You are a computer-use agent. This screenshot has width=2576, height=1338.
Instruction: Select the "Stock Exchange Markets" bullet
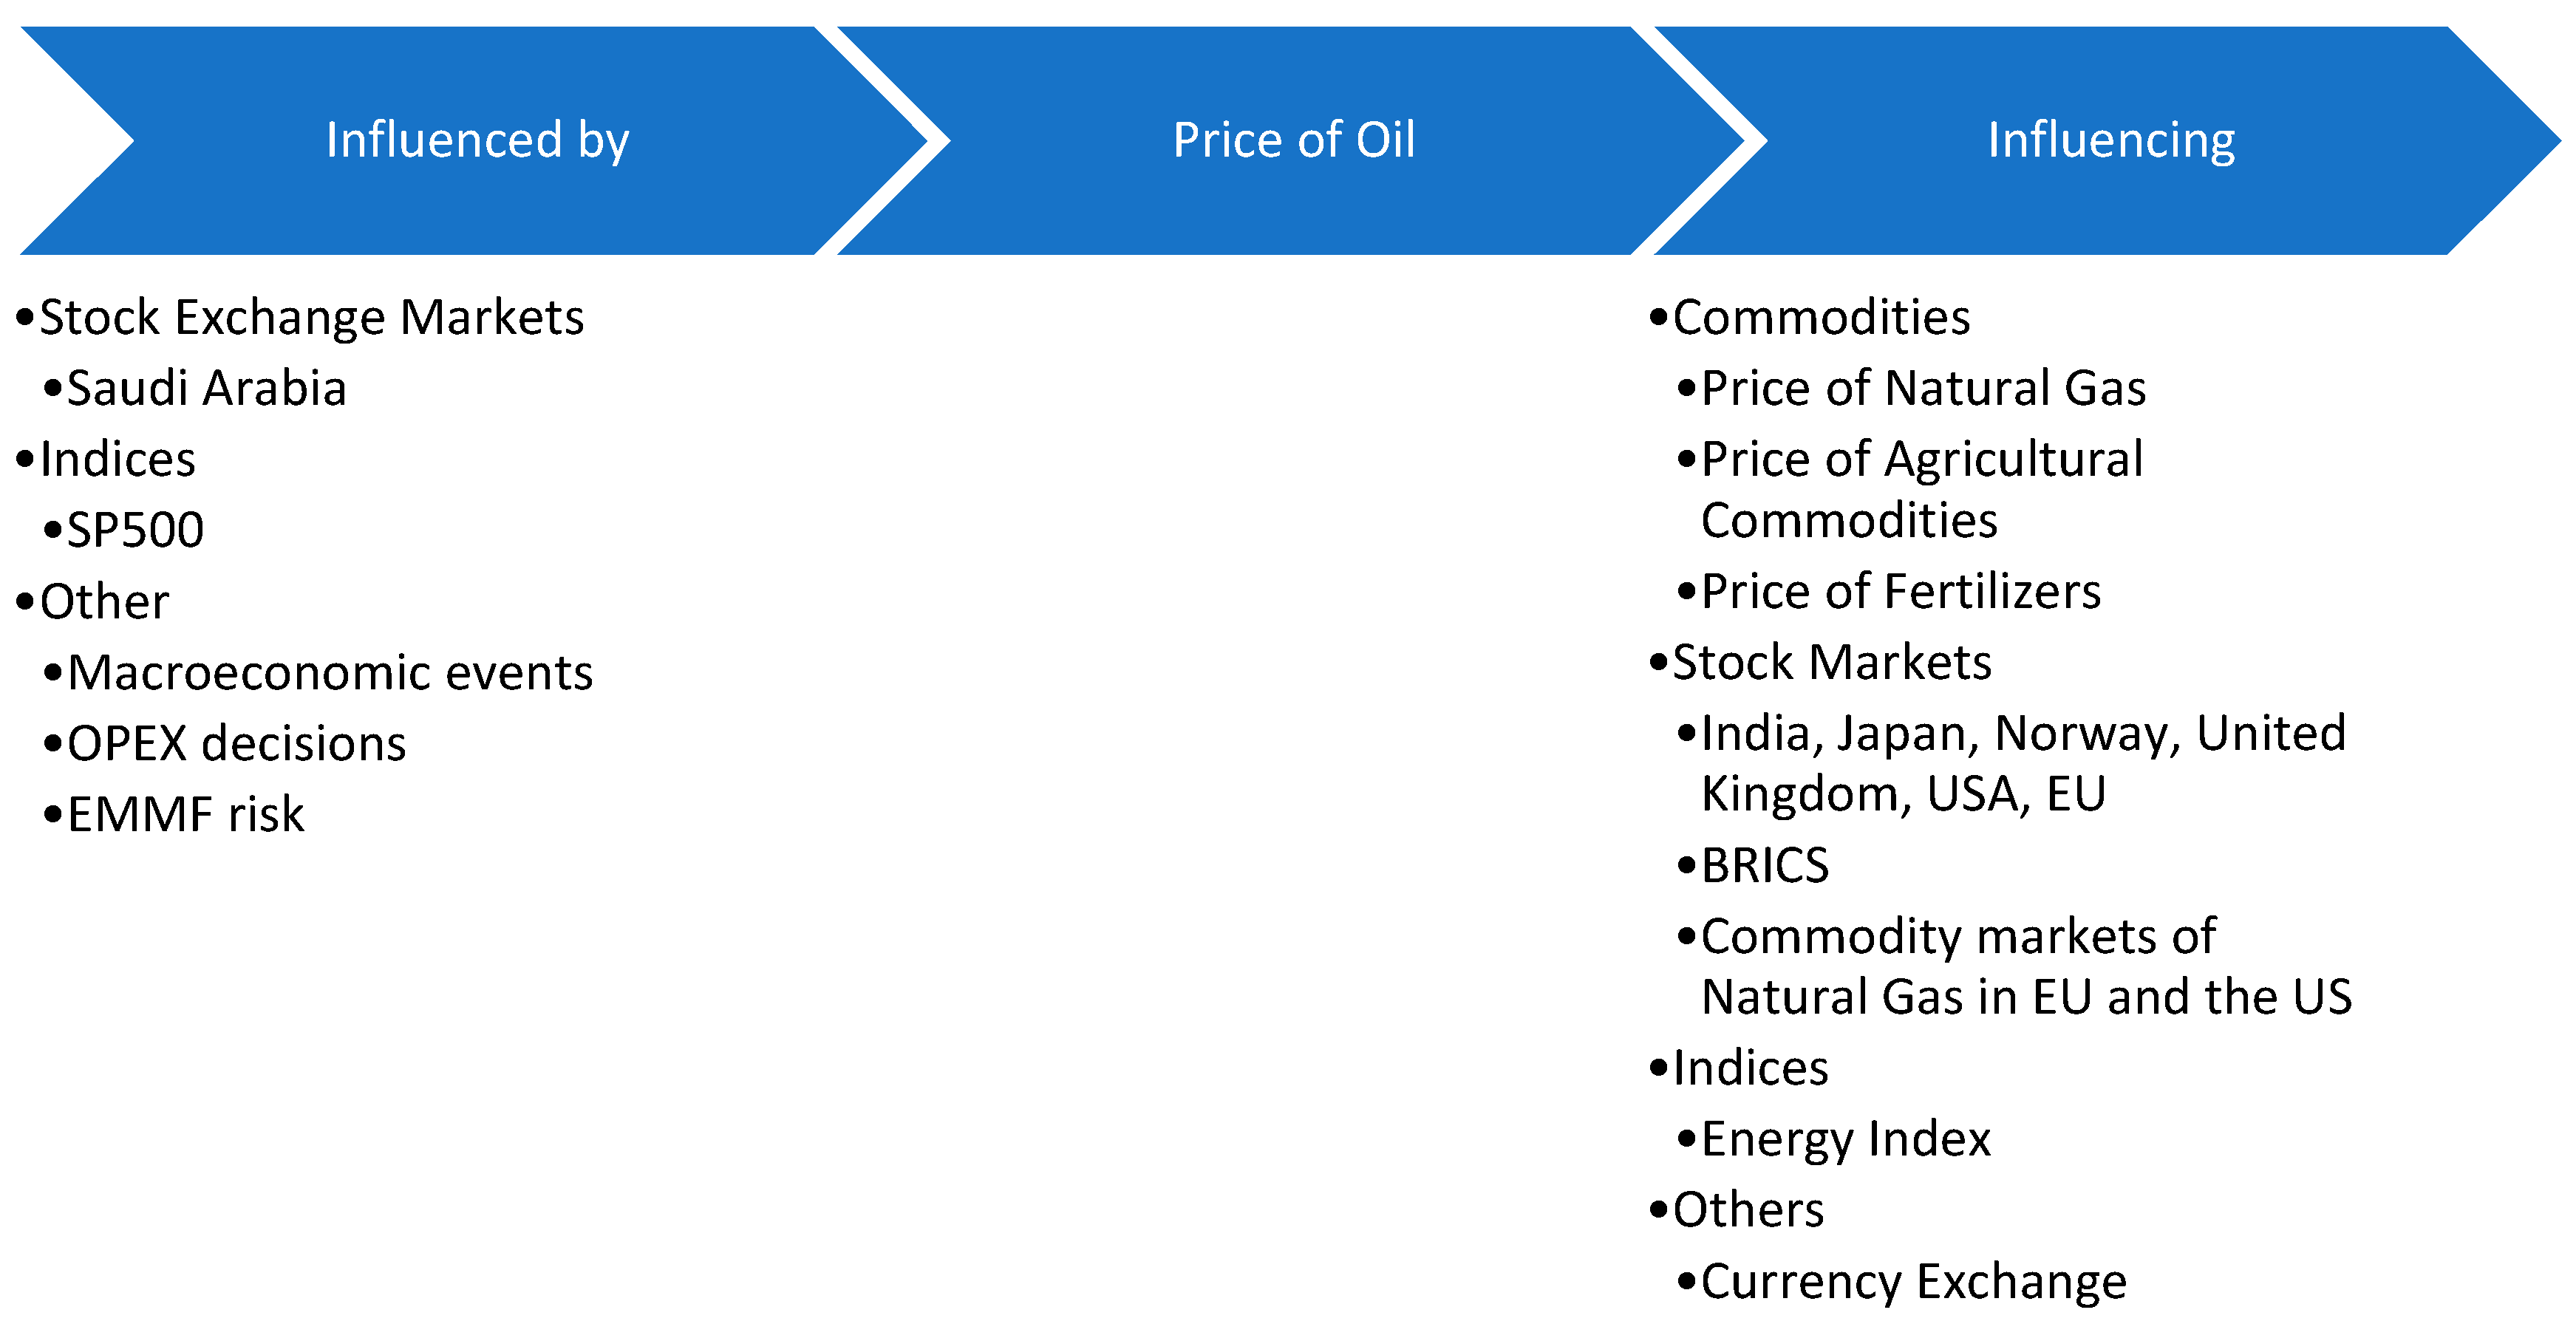pyautogui.click(x=311, y=318)
